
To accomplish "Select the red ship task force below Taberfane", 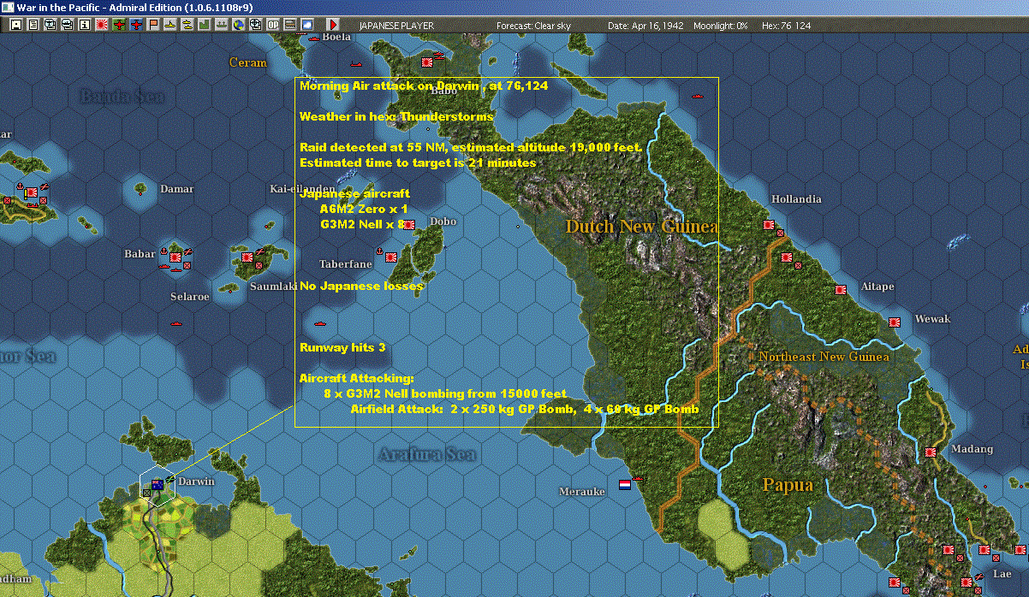I will (319, 323).
